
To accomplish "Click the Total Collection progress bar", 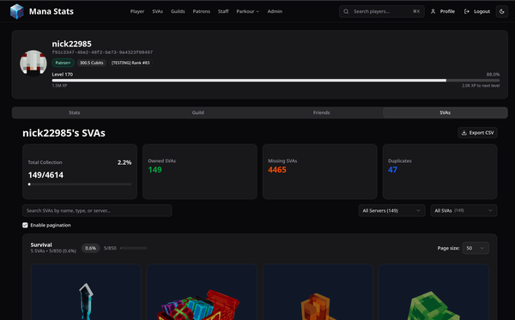I will coord(80,184).
